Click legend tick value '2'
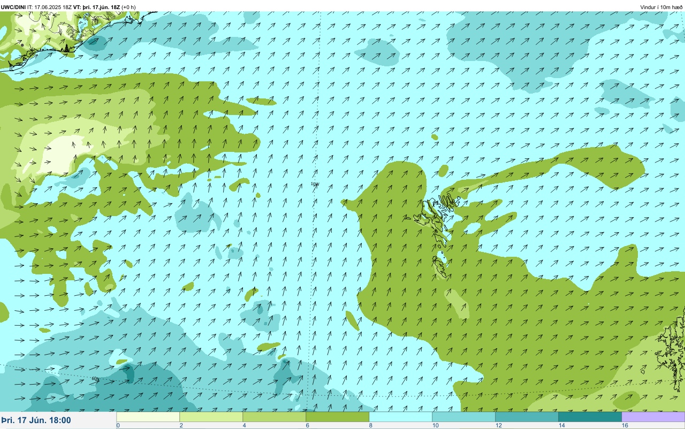This screenshot has width=685, height=429. point(181,426)
